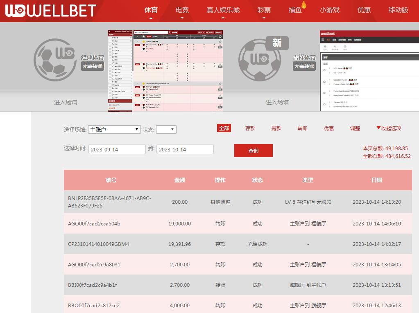Viewport: 419px width, 313px height.
Task: Open the 选择场馆 主账户 dropdown
Action: tap(114, 129)
